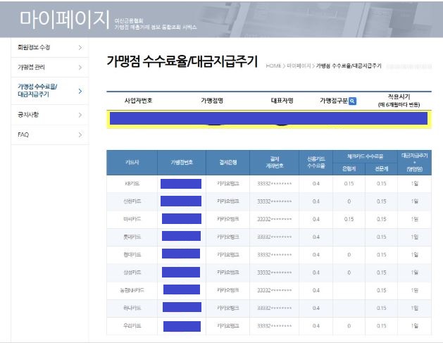Open the FAQ sidebar item
The width and height of the screenshot is (443, 343).
[x=23, y=134]
